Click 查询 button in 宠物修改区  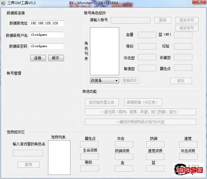pyautogui.click(x=28, y=164)
